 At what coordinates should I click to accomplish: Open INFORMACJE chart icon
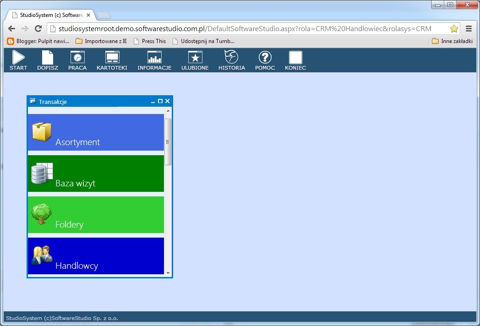click(154, 57)
